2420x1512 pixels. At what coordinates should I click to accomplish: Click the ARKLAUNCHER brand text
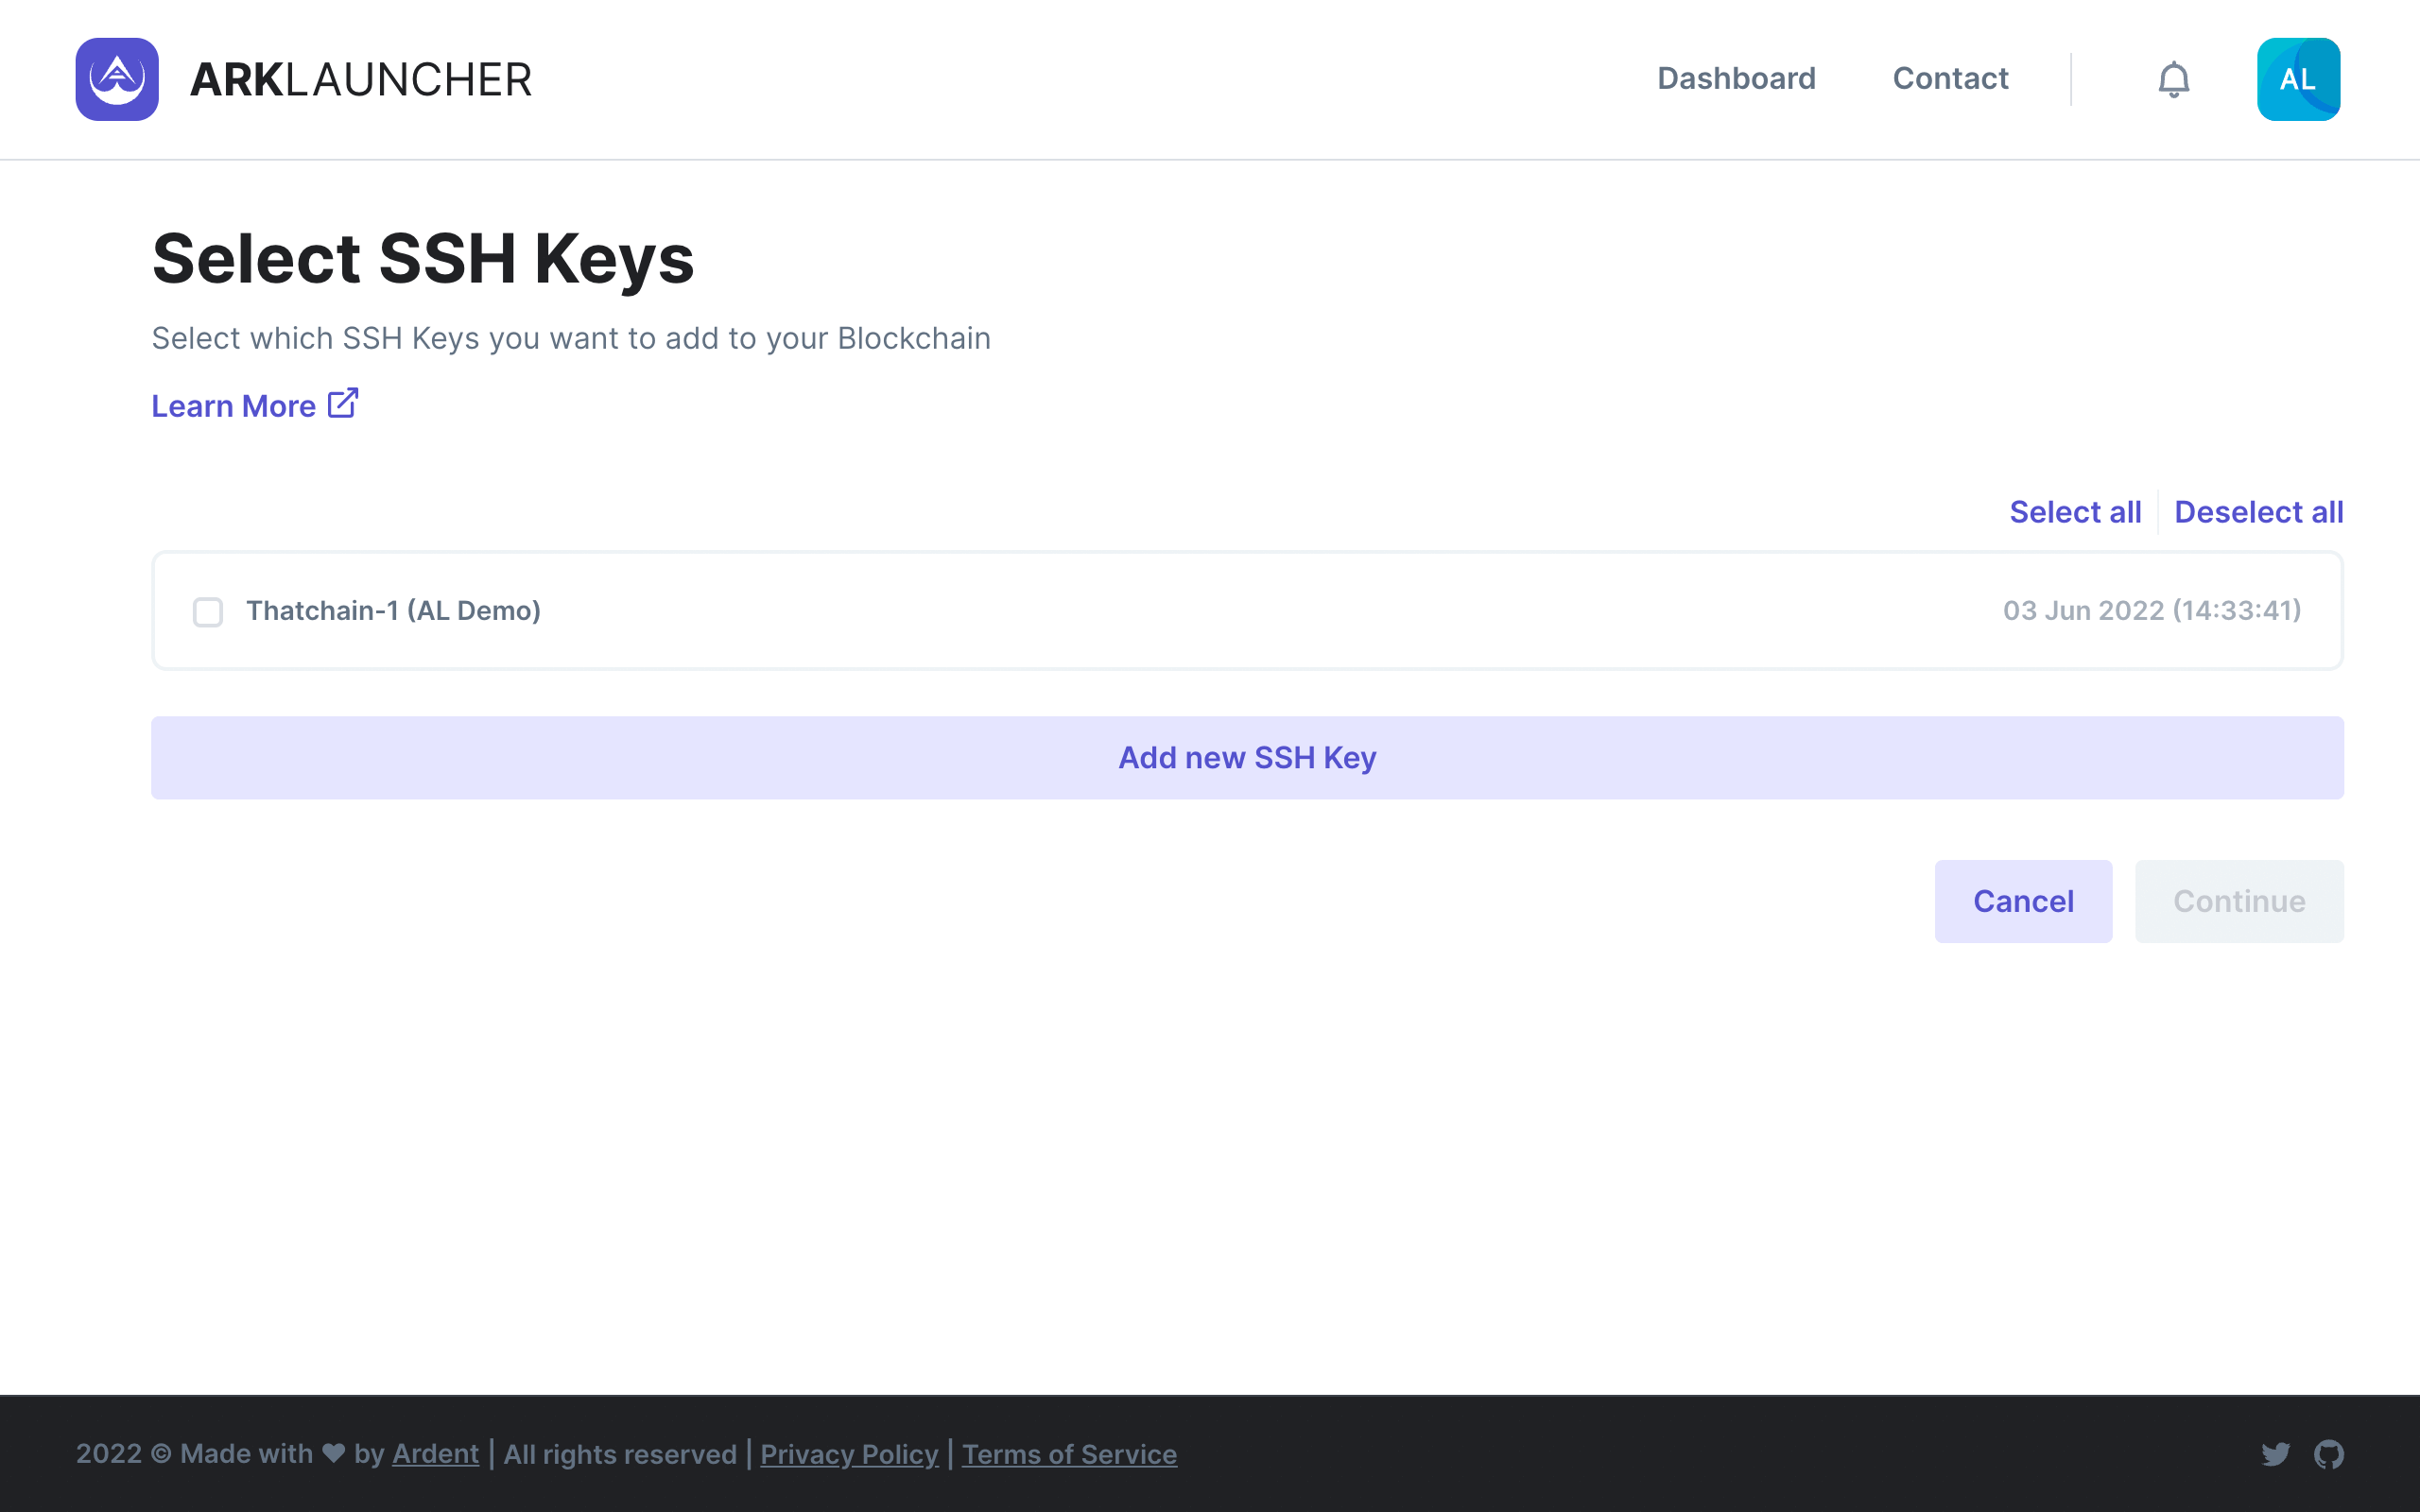coord(361,80)
